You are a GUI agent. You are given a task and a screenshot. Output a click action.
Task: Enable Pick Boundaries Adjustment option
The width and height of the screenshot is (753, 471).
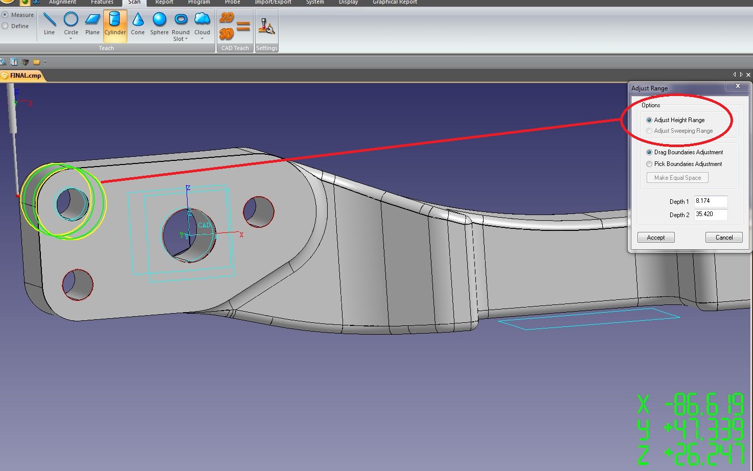click(649, 164)
